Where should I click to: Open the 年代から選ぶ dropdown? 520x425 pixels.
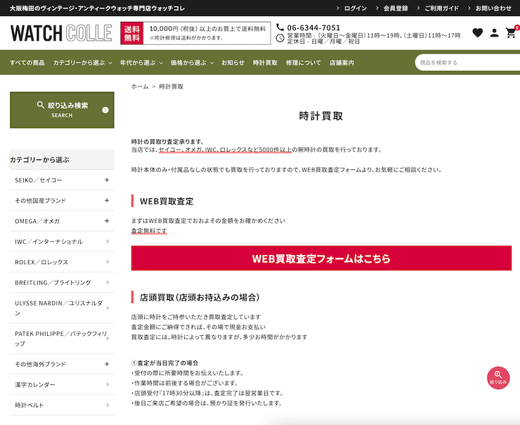click(x=141, y=63)
